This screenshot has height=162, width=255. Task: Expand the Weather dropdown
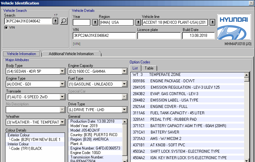point(62,122)
